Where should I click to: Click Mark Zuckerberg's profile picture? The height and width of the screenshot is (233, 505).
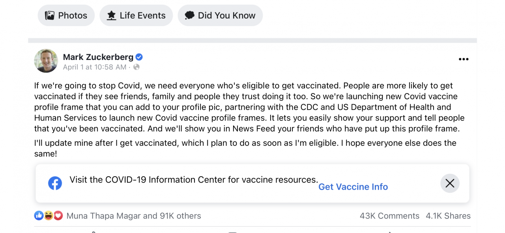tap(46, 61)
